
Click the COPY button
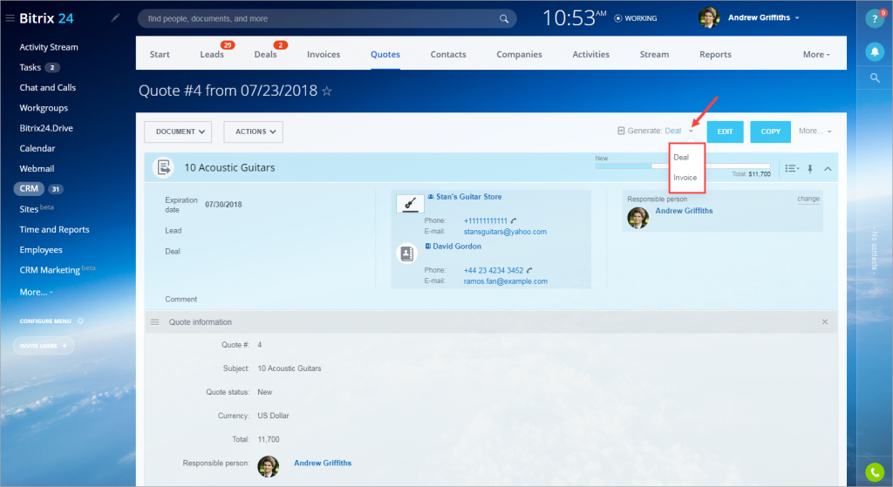tap(771, 132)
